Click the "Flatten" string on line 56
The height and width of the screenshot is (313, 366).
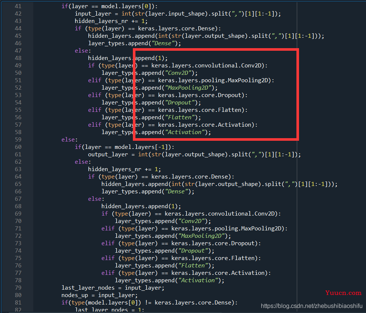pos(180,117)
